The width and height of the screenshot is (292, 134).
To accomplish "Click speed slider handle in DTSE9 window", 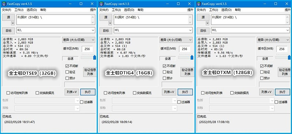I will (95, 57).
